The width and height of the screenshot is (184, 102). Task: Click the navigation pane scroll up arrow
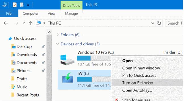49,32
